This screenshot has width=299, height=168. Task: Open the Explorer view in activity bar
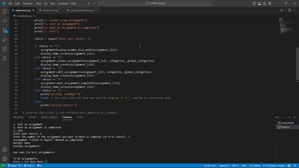5,11
